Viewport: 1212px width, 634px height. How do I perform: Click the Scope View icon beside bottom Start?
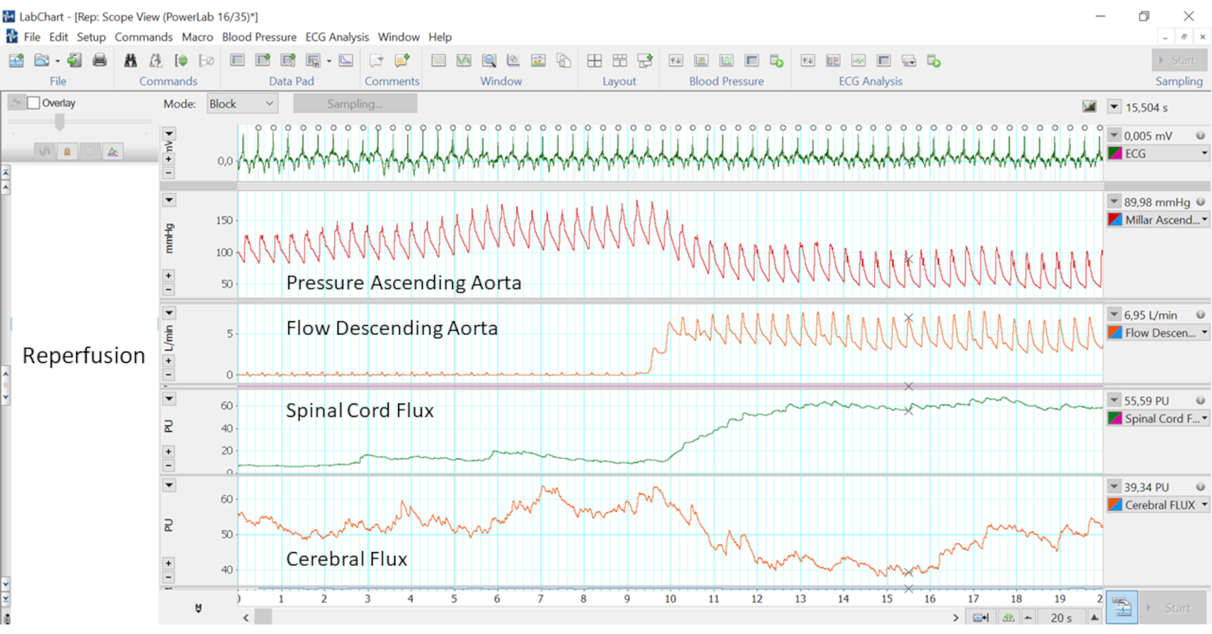pyautogui.click(x=1121, y=607)
